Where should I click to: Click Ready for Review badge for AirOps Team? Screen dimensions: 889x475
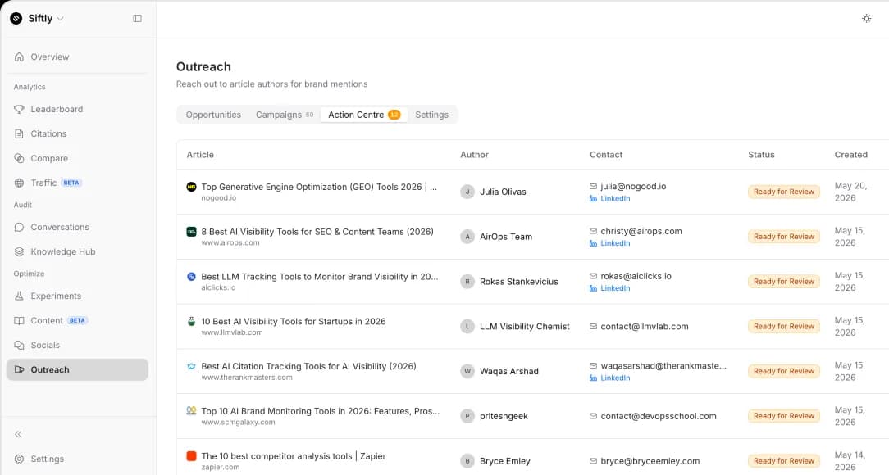pos(783,237)
